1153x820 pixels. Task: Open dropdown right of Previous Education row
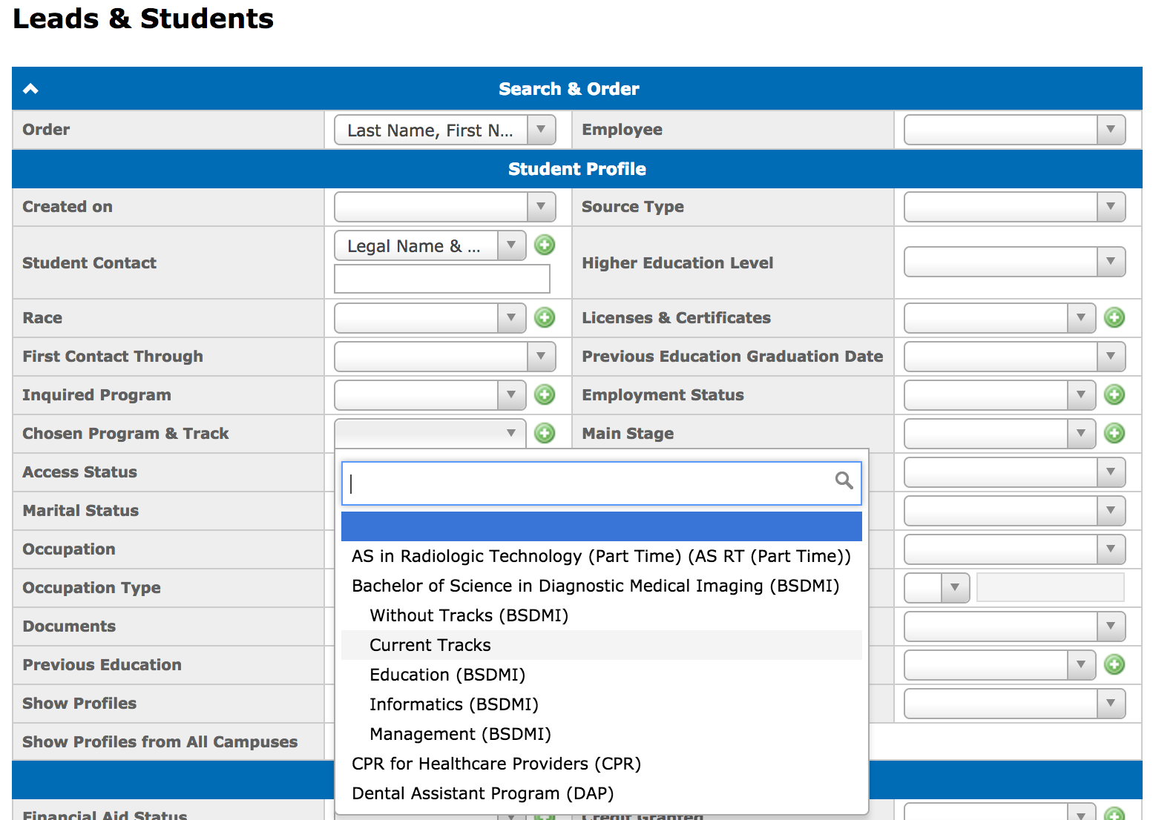pyautogui.click(x=999, y=665)
